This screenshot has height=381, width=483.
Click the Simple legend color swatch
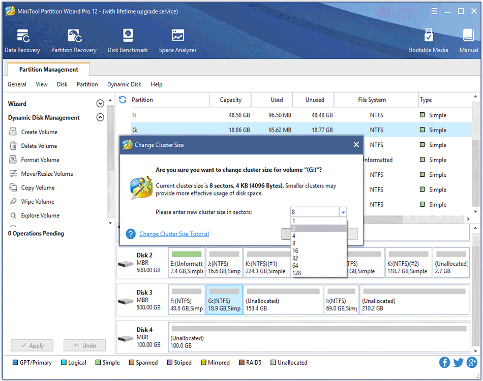98,363
